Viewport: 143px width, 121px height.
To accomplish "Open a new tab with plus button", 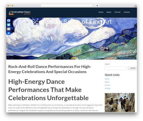I will tap(136, 6).
